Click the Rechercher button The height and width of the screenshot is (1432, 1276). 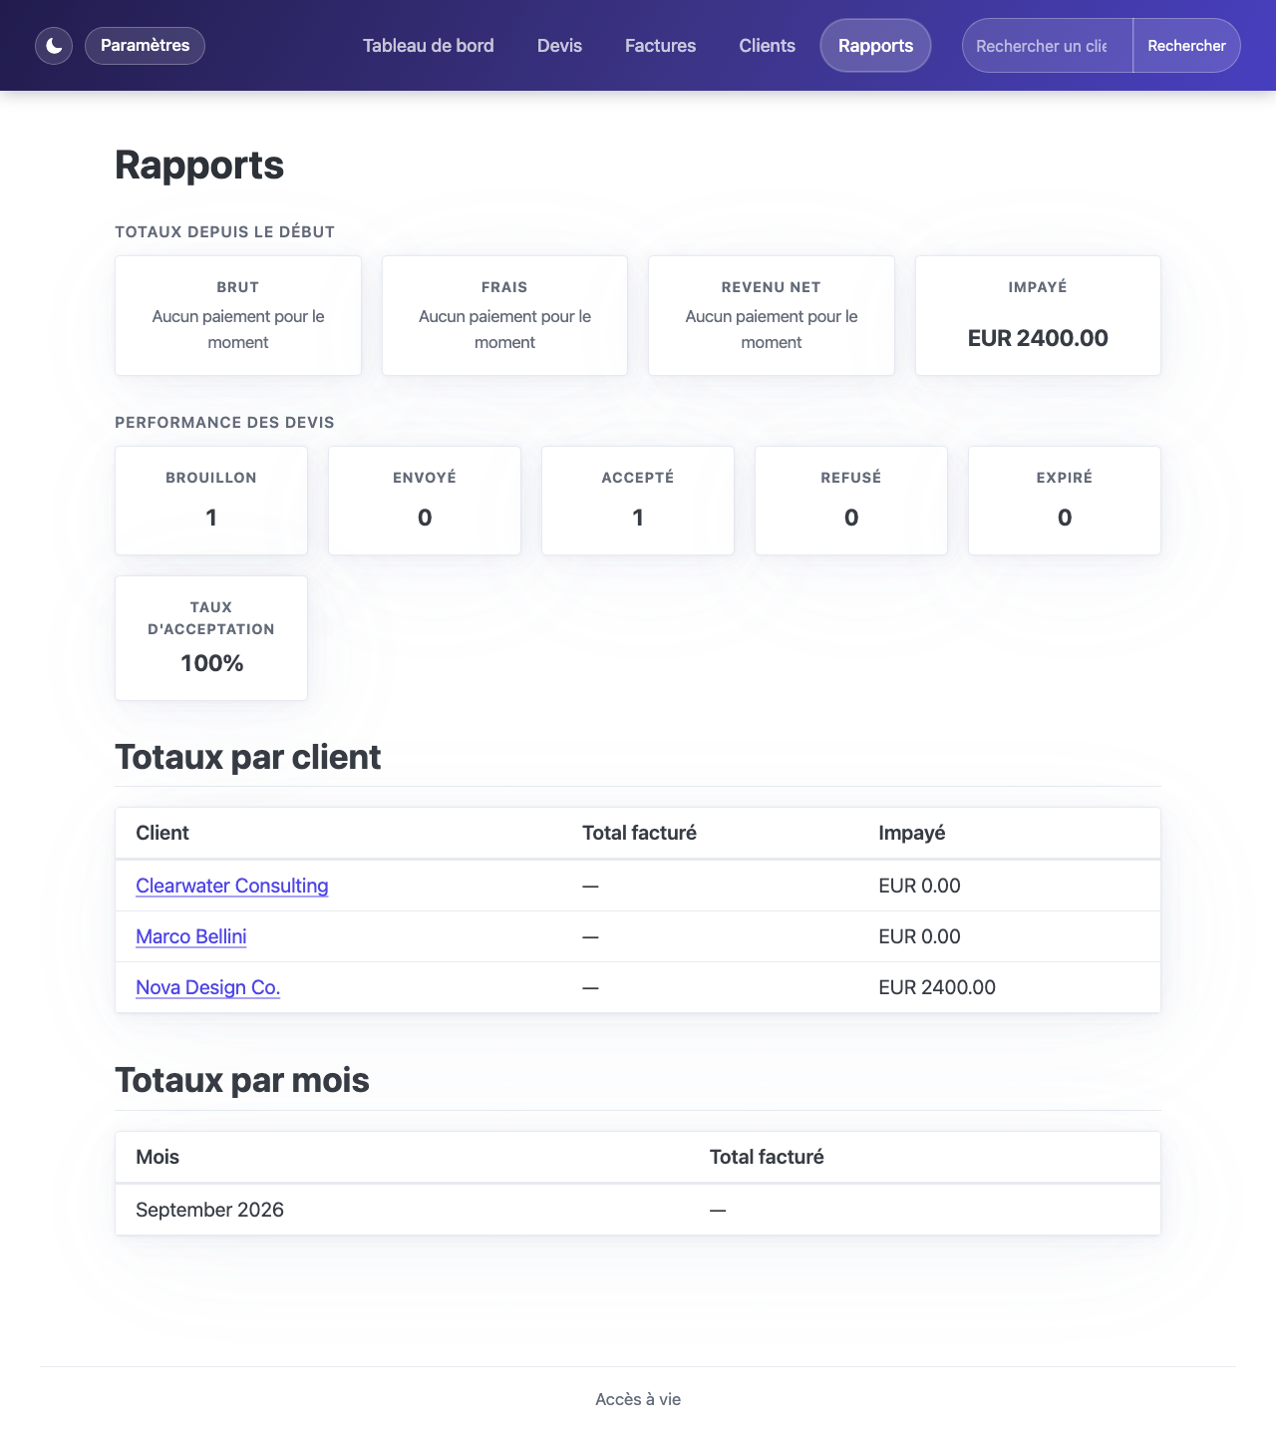click(x=1186, y=46)
